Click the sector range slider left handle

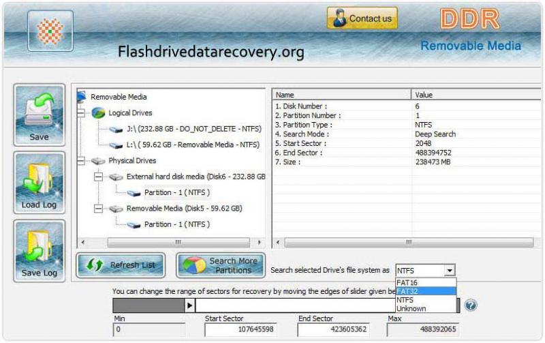click(x=189, y=305)
